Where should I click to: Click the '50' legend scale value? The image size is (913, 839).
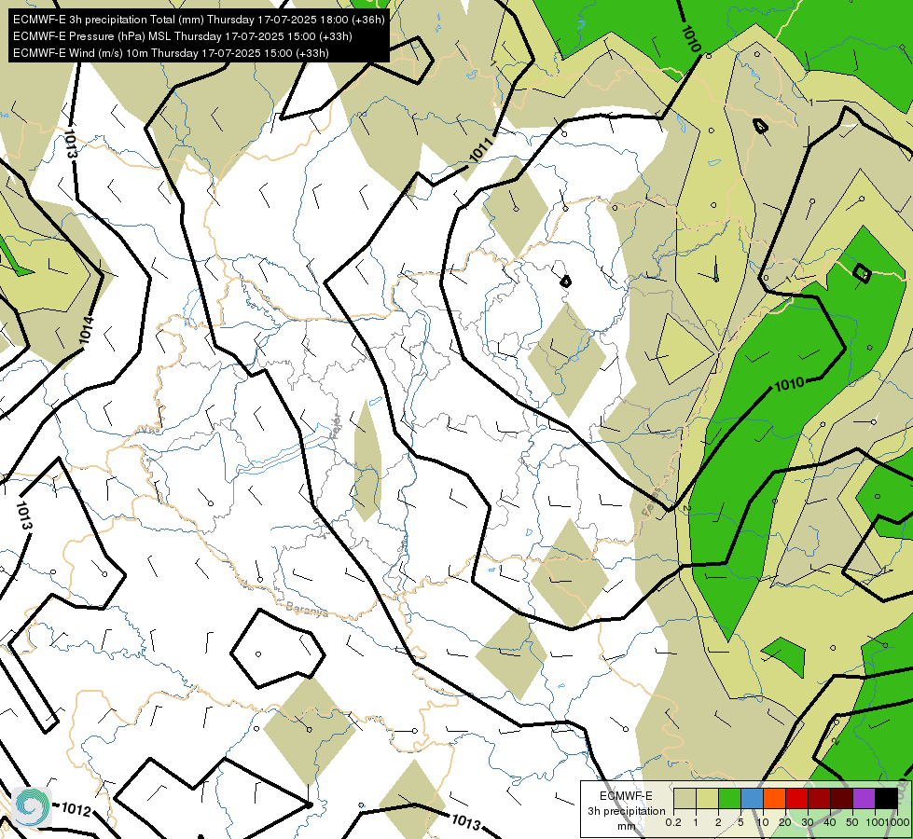click(852, 822)
